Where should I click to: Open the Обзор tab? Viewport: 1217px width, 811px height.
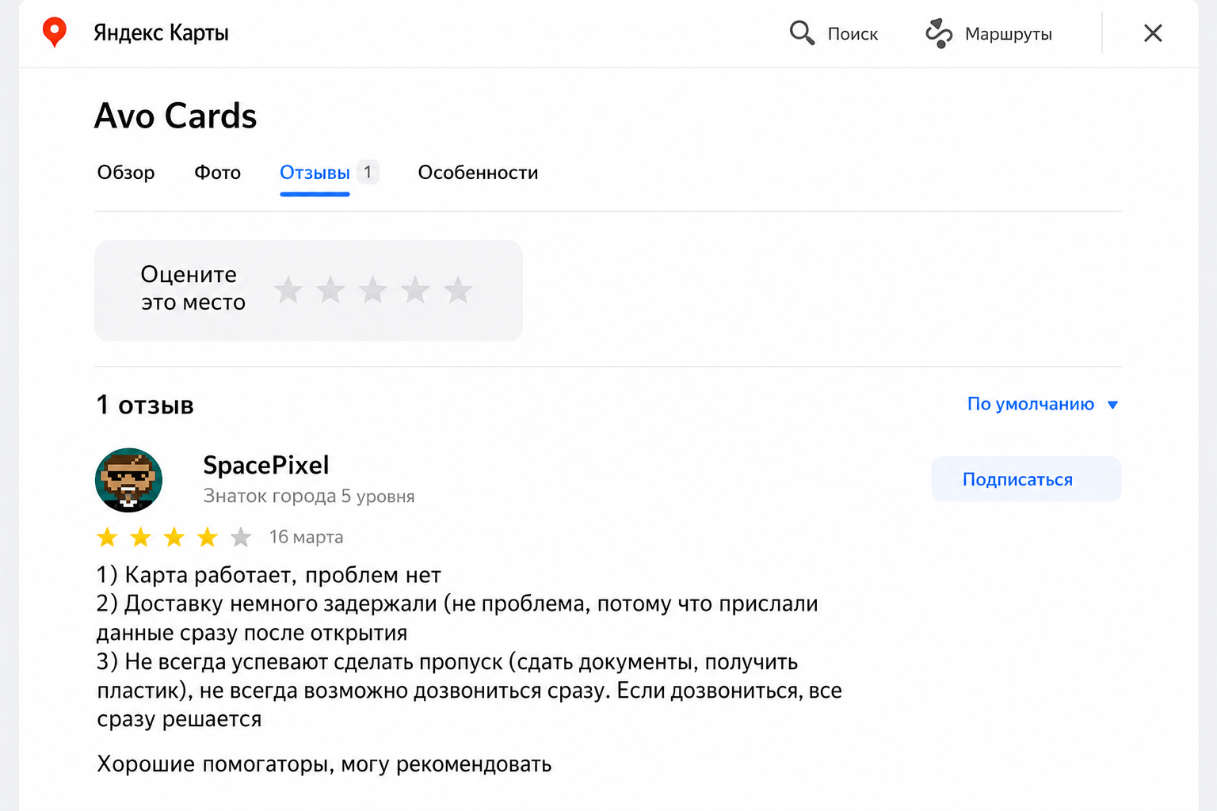click(126, 173)
